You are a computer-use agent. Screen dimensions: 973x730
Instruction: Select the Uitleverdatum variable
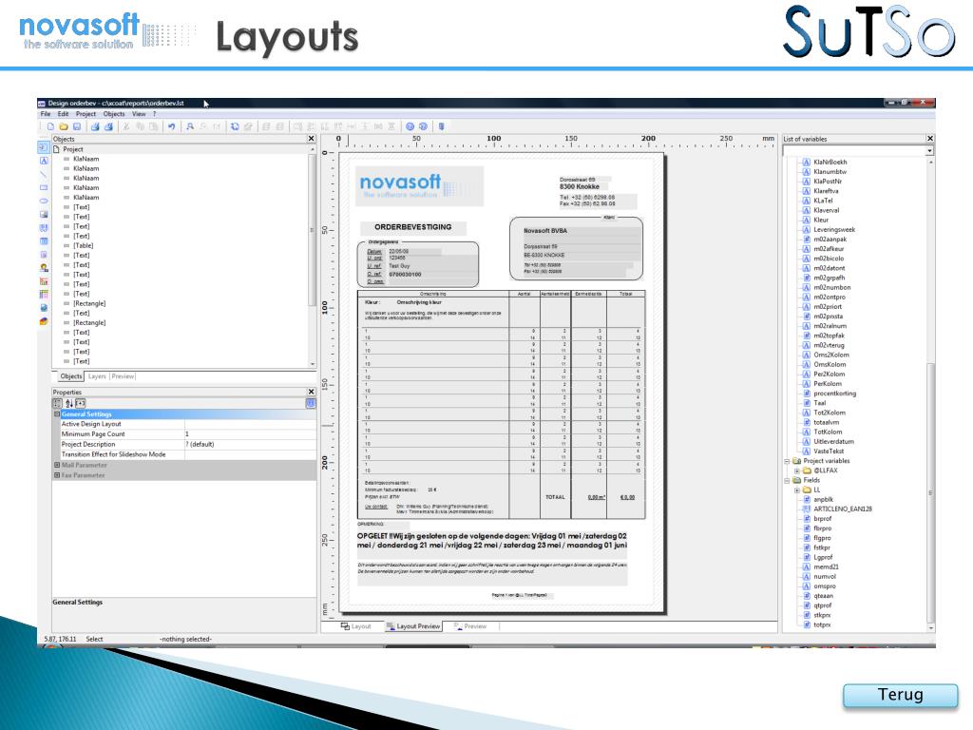click(x=833, y=442)
